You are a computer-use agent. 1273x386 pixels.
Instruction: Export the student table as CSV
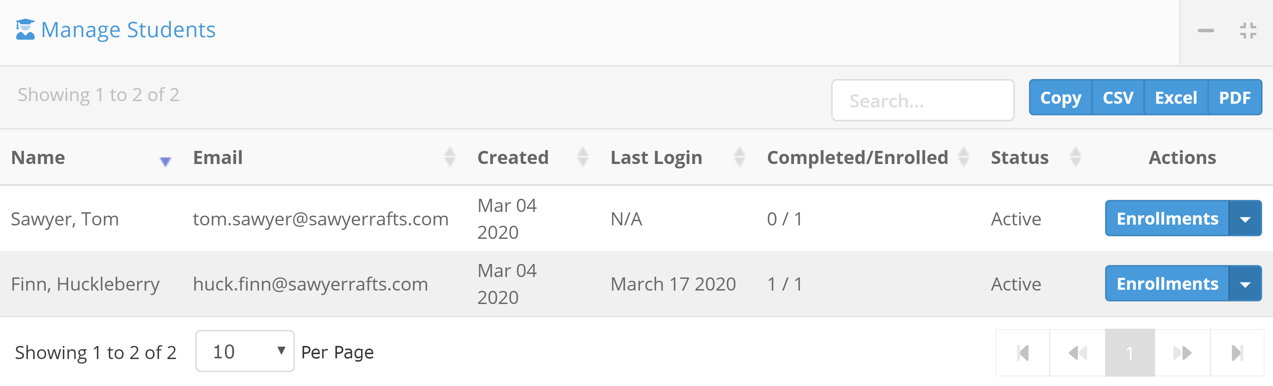pos(1118,98)
